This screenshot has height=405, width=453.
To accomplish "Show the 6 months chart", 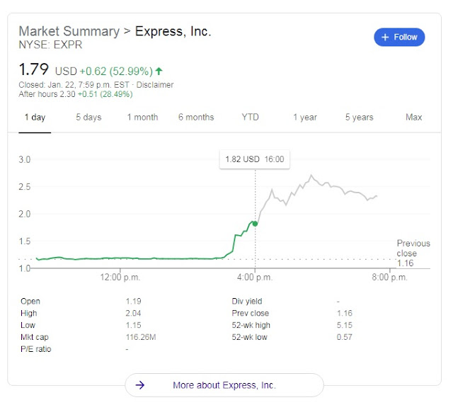I will (196, 118).
